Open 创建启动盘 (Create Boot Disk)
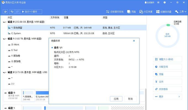 (164, 12)
